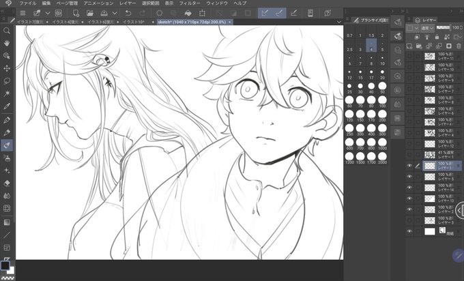Click the Scale/Rotate transform icon
The width and height of the screenshot is (464, 281).
pyautogui.click(x=203, y=13)
